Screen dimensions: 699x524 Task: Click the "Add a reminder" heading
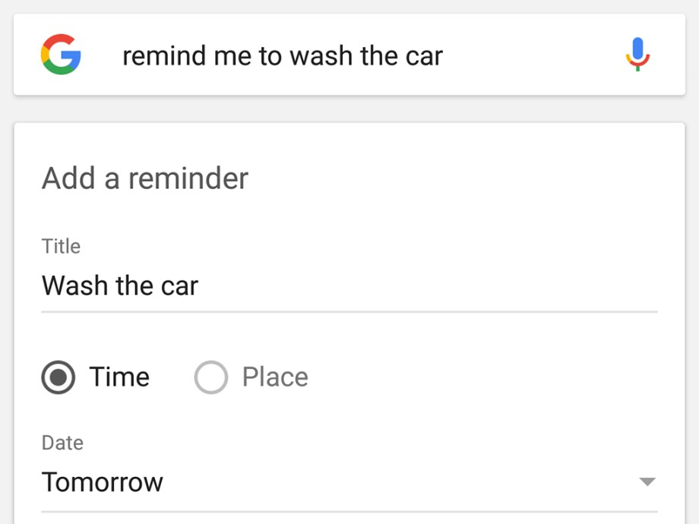(144, 178)
